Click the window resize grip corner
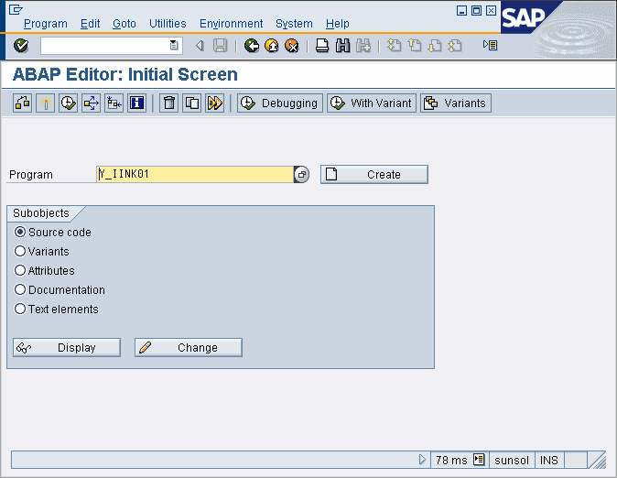 pyautogui.click(x=598, y=460)
